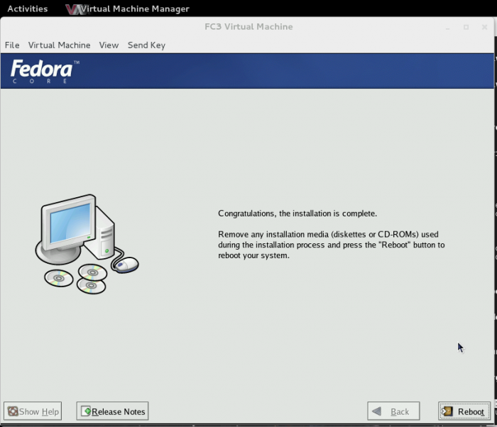
Task: Open the File menu
Action: tap(12, 45)
